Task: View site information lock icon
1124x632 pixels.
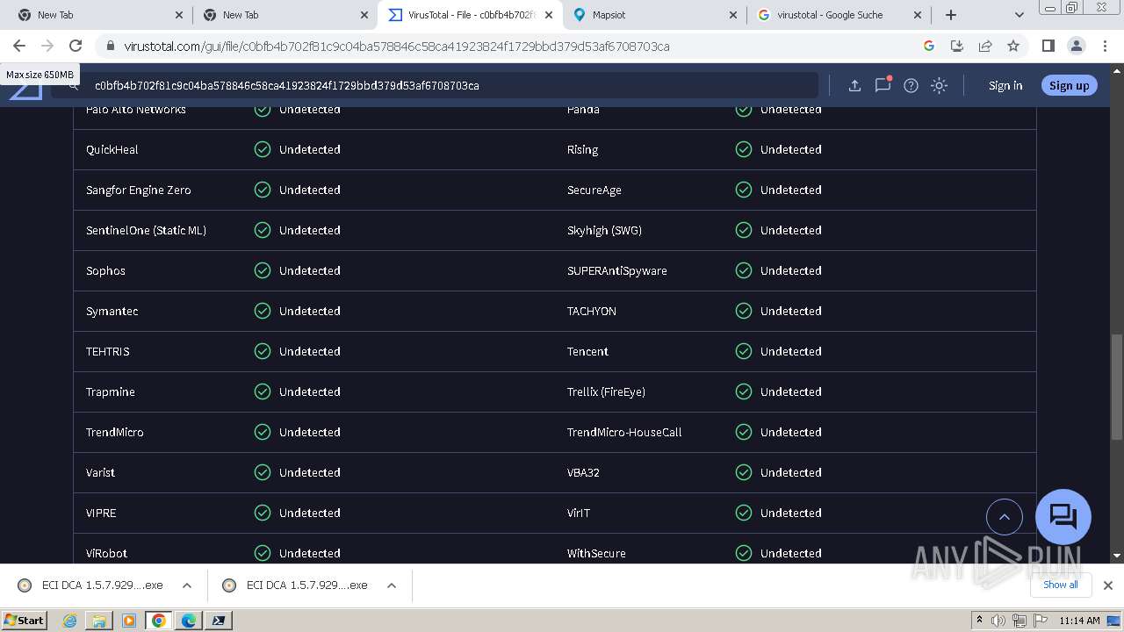Action: click(x=110, y=46)
